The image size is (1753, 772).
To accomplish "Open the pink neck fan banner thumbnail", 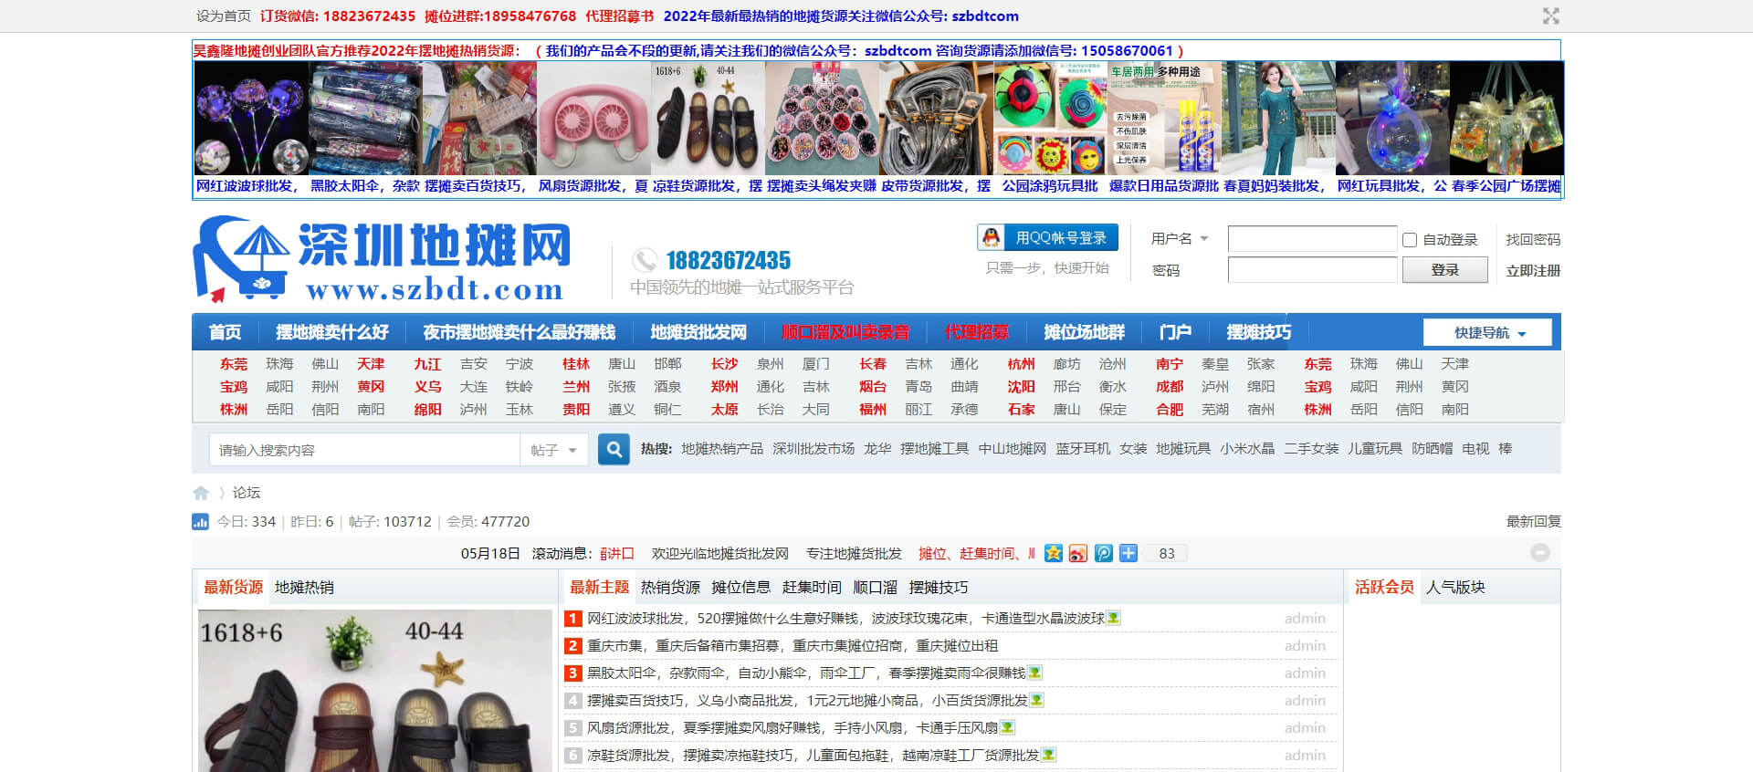I will [x=593, y=119].
